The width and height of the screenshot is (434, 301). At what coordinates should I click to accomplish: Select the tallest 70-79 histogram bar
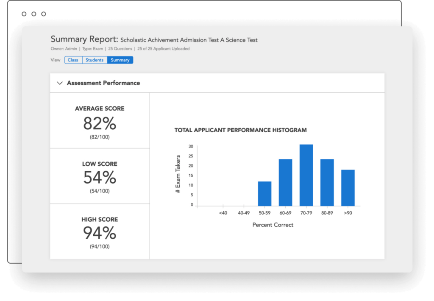(306, 175)
